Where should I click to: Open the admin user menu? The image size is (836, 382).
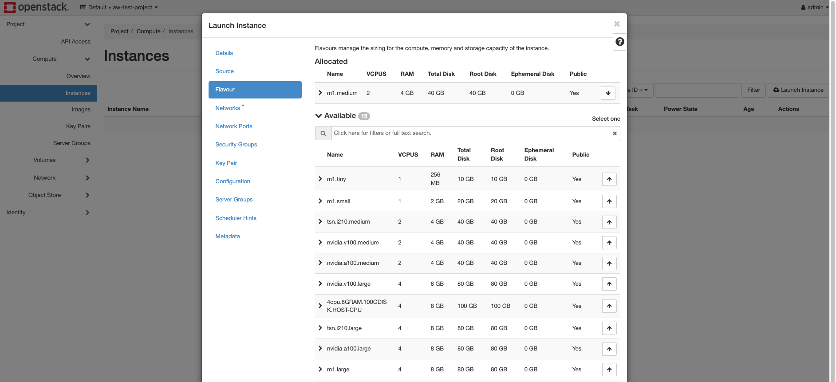tap(815, 7)
